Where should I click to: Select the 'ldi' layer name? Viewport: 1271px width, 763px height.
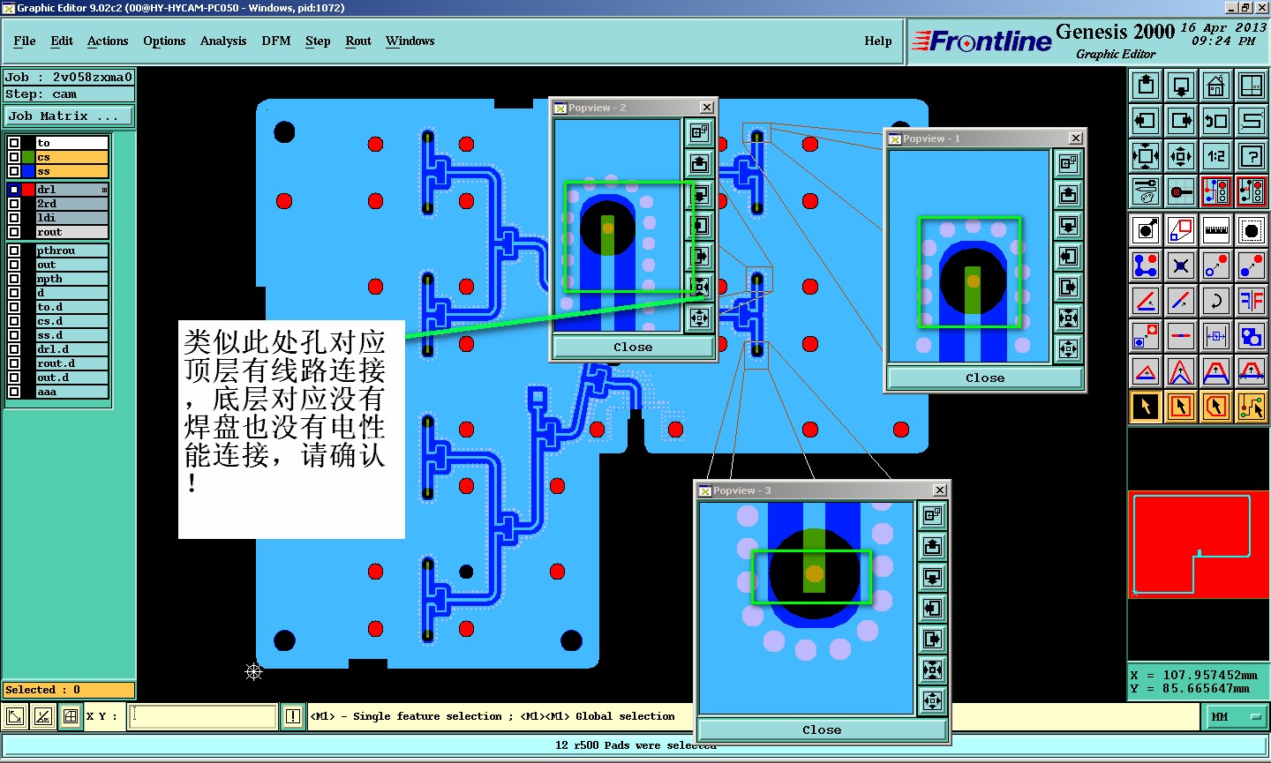click(x=72, y=218)
